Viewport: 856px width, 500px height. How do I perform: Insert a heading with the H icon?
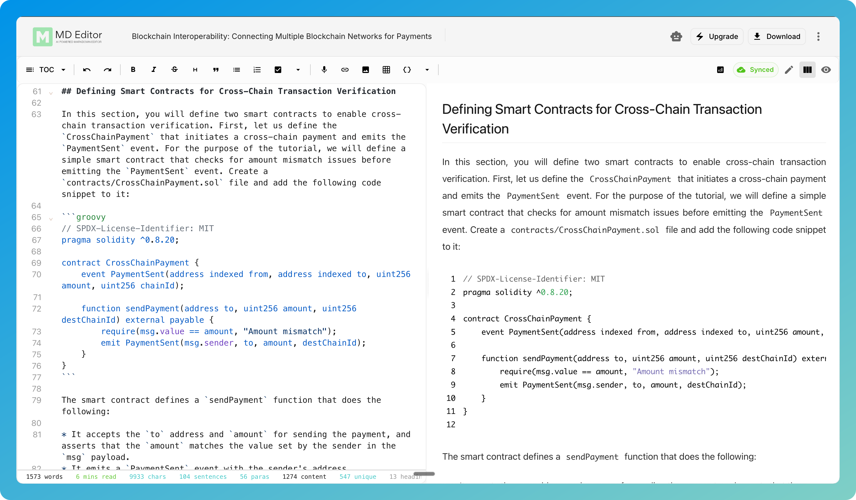[195, 70]
